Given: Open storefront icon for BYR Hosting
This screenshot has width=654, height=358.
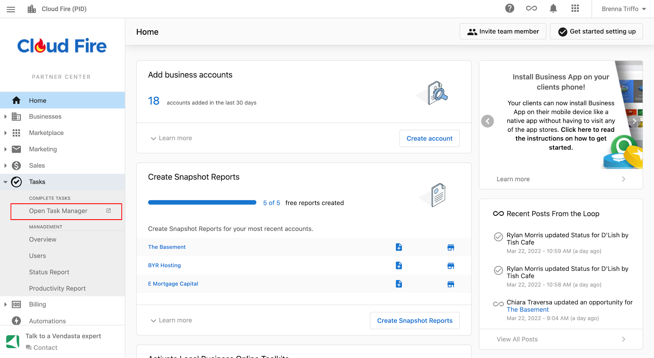Looking at the screenshot, I should [451, 266].
